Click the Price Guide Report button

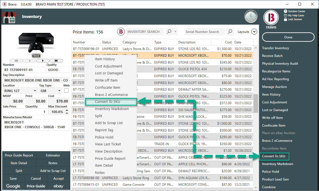19,155
